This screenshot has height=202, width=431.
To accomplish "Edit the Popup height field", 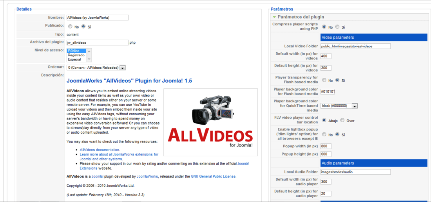I will pos(326,154).
